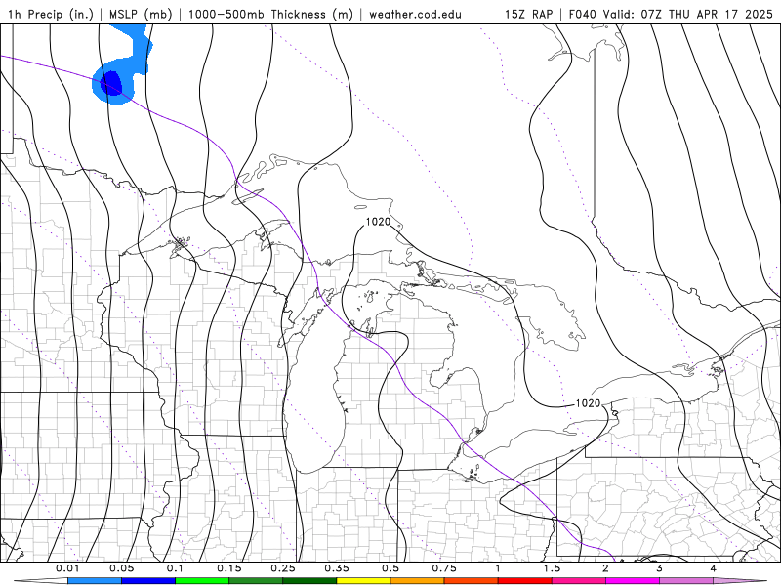
Task: Click the 1020 isobar label near Lake Ontario
Action: [588, 403]
